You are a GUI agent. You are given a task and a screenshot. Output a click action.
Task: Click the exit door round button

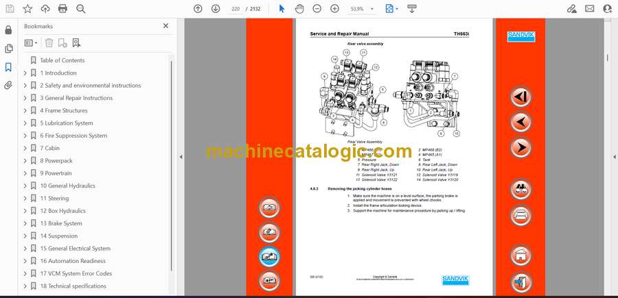coord(520,282)
